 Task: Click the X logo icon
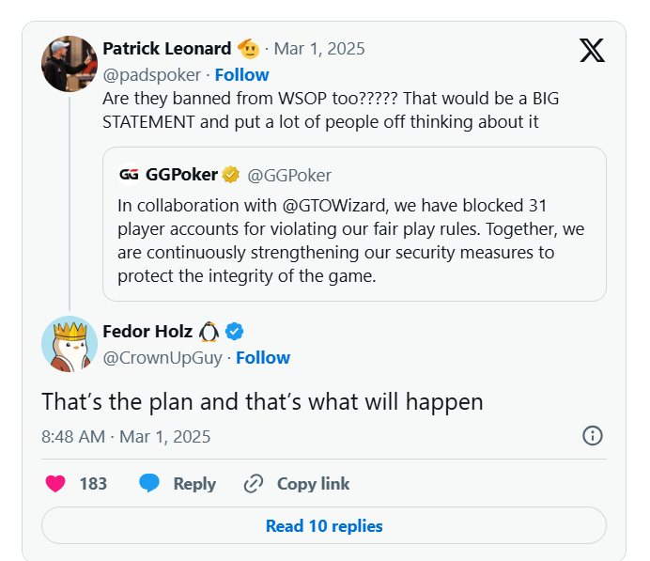[x=592, y=51]
